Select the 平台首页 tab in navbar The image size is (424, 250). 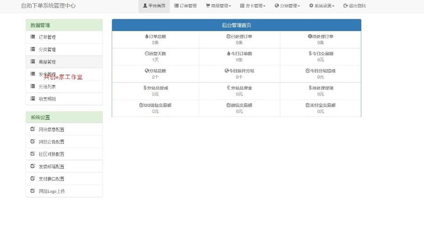(154, 6)
